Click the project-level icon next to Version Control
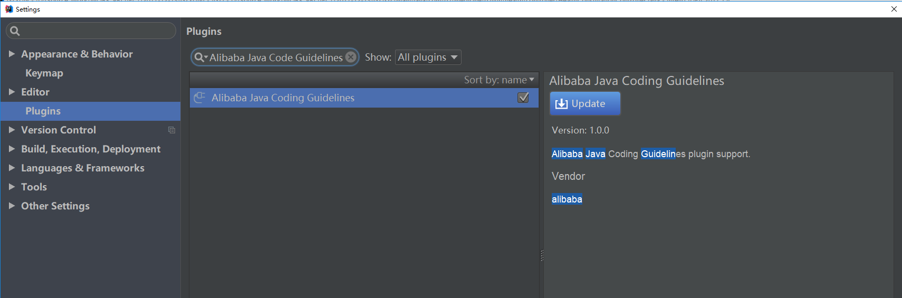The height and width of the screenshot is (298, 902). 171,130
